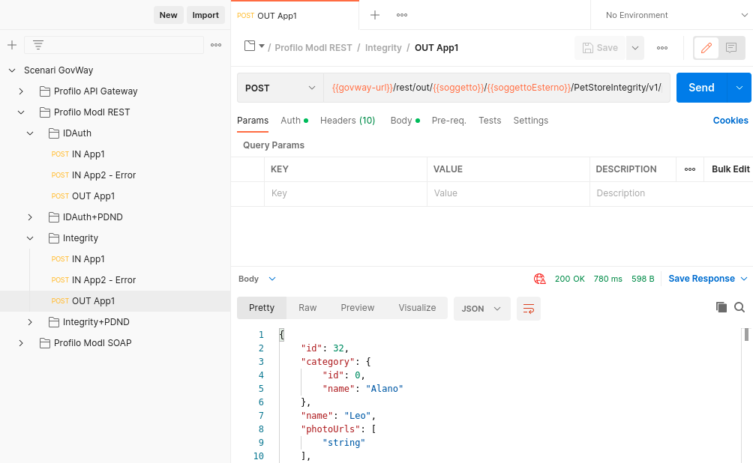This screenshot has width=753, height=463.
Task: Expand IDAuth+PDND folder
Action: coord(30,217)
